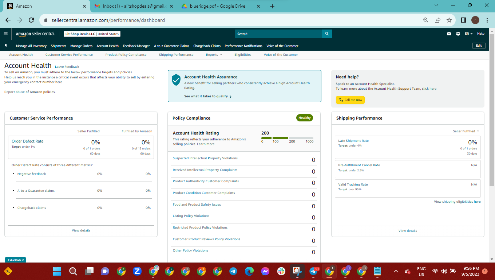Reload the page with the refresh icon

pos(31,20)
